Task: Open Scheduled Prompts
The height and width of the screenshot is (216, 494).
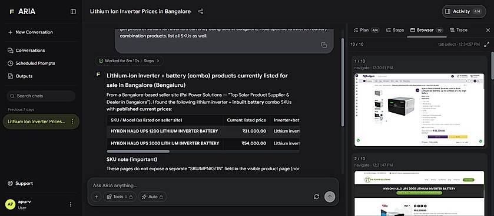Action: 32,63
